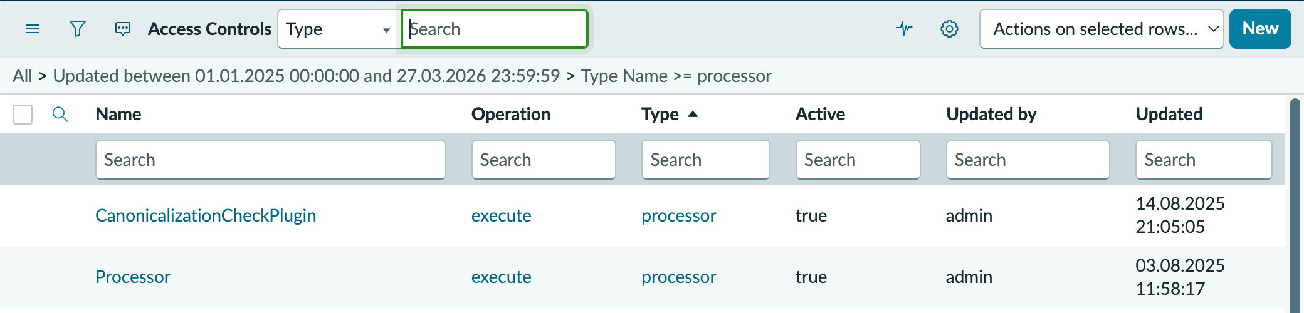Image resolution: width=1304 pixels, height=313 pixels.
Task: Click processor type in Processor row
Action: pos(679,277)
